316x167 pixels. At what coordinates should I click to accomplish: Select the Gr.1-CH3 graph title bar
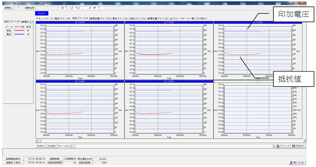click(x=258, y=22)
